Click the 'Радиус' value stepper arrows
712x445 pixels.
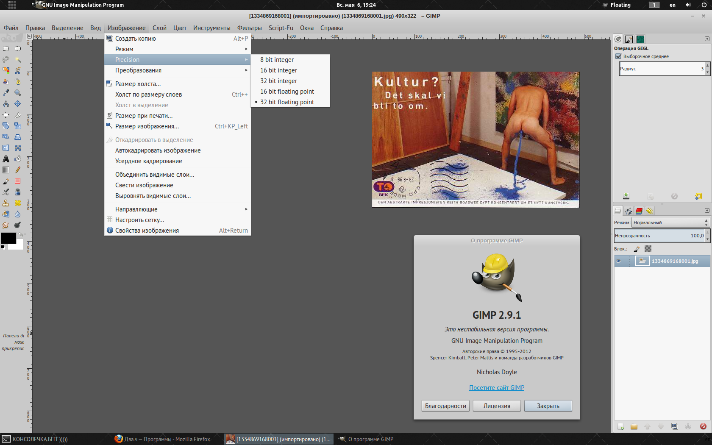pos(707,69)
